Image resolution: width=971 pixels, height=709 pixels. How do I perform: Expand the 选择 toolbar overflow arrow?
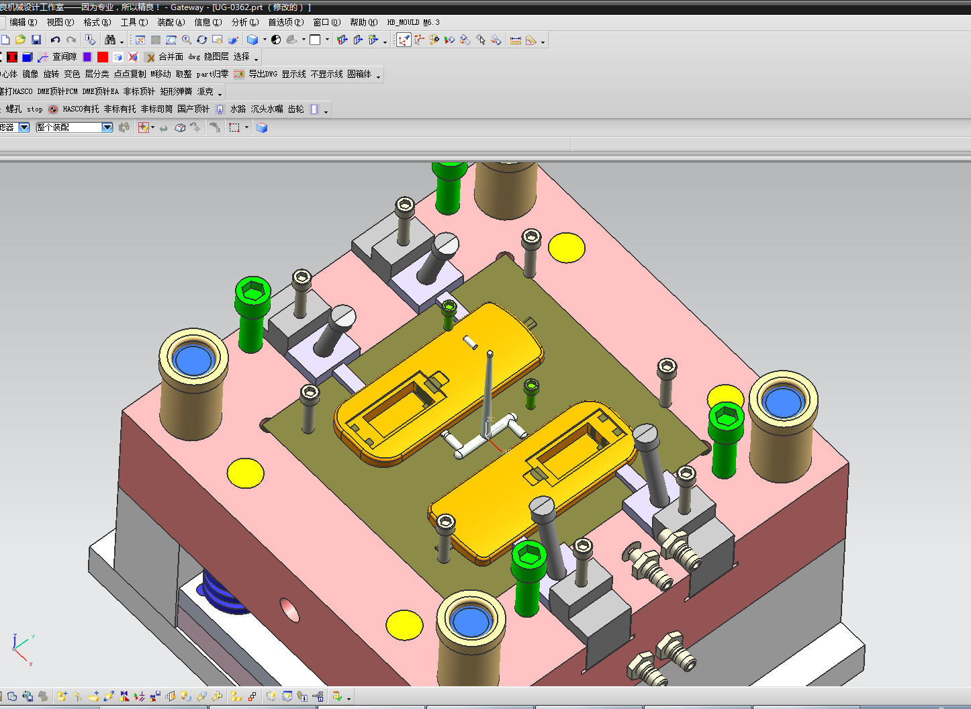click(x=256, y=59)
